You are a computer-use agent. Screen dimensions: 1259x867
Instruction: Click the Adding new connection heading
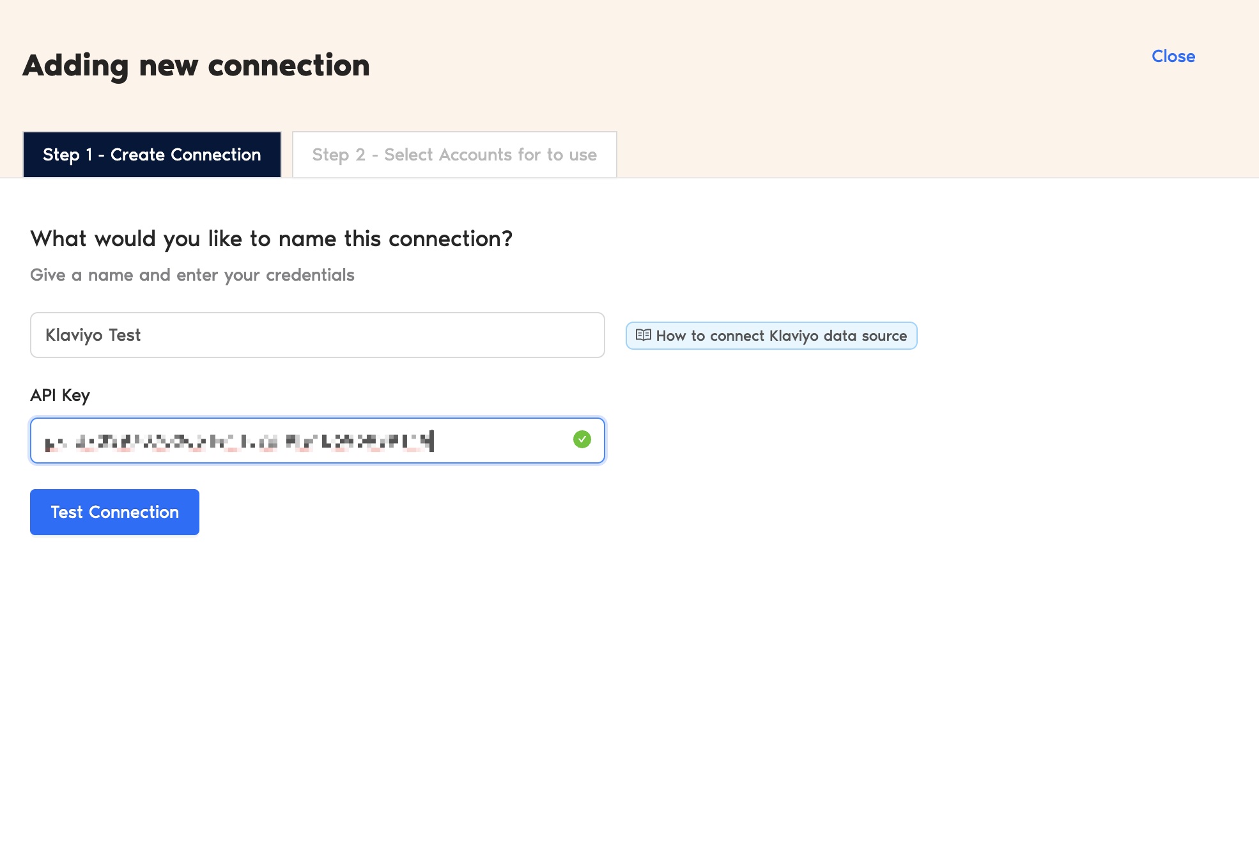196,65
